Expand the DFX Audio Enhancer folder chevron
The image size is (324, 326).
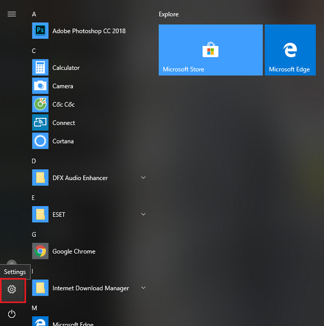(143, 178)
